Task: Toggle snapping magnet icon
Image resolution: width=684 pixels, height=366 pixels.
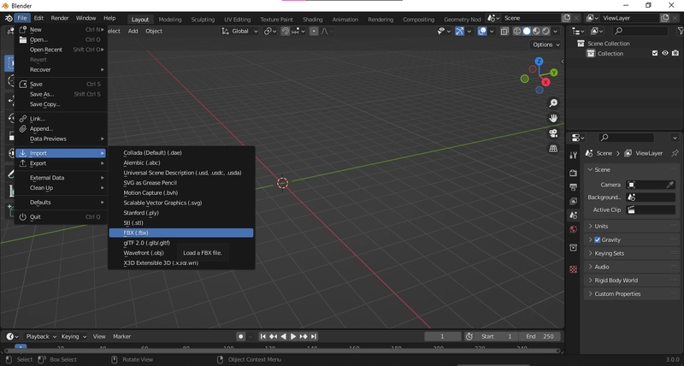Action: pos(286,31)
